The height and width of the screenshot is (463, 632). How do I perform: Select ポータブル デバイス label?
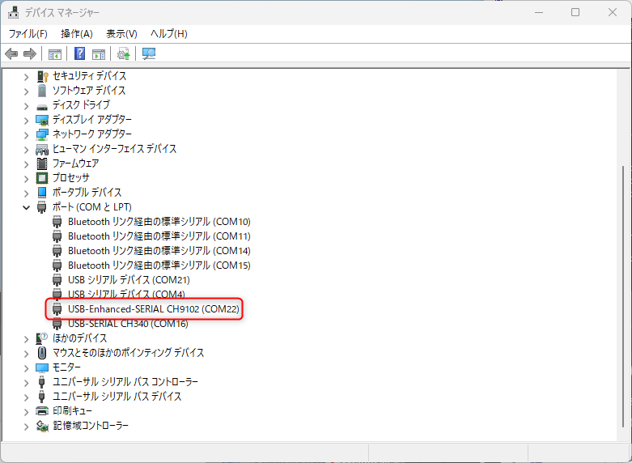click(87, 193)
